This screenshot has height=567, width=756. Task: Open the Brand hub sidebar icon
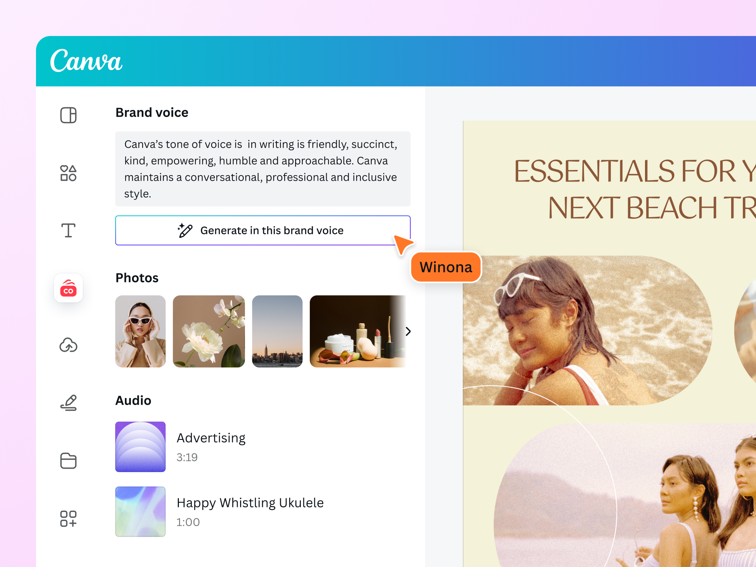(x=68, y=288)
